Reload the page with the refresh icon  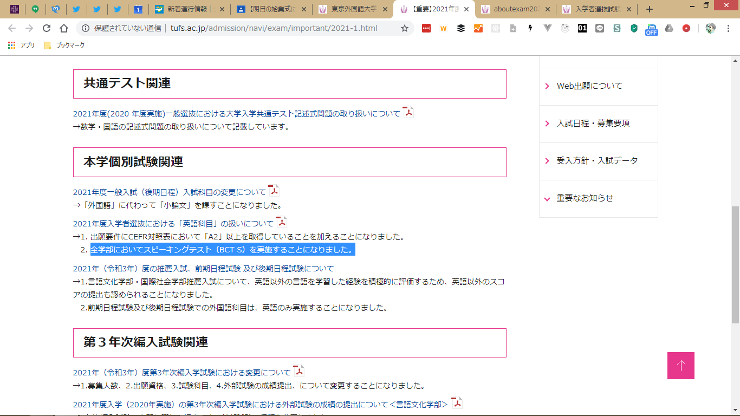click(47, 29)
